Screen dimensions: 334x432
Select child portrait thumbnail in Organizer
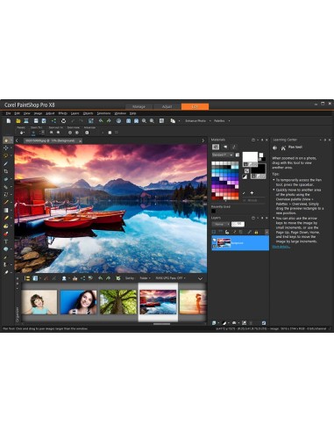(x=39, y=302)
